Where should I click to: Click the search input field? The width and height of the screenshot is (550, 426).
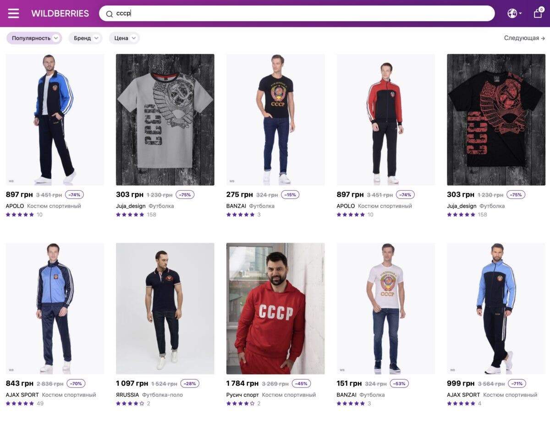click(302, 13)
